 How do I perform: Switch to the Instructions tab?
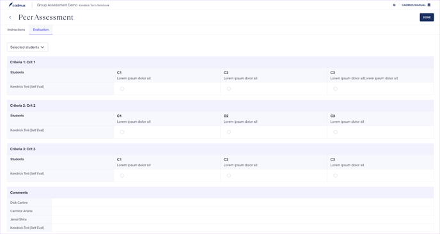click(16, 29)
